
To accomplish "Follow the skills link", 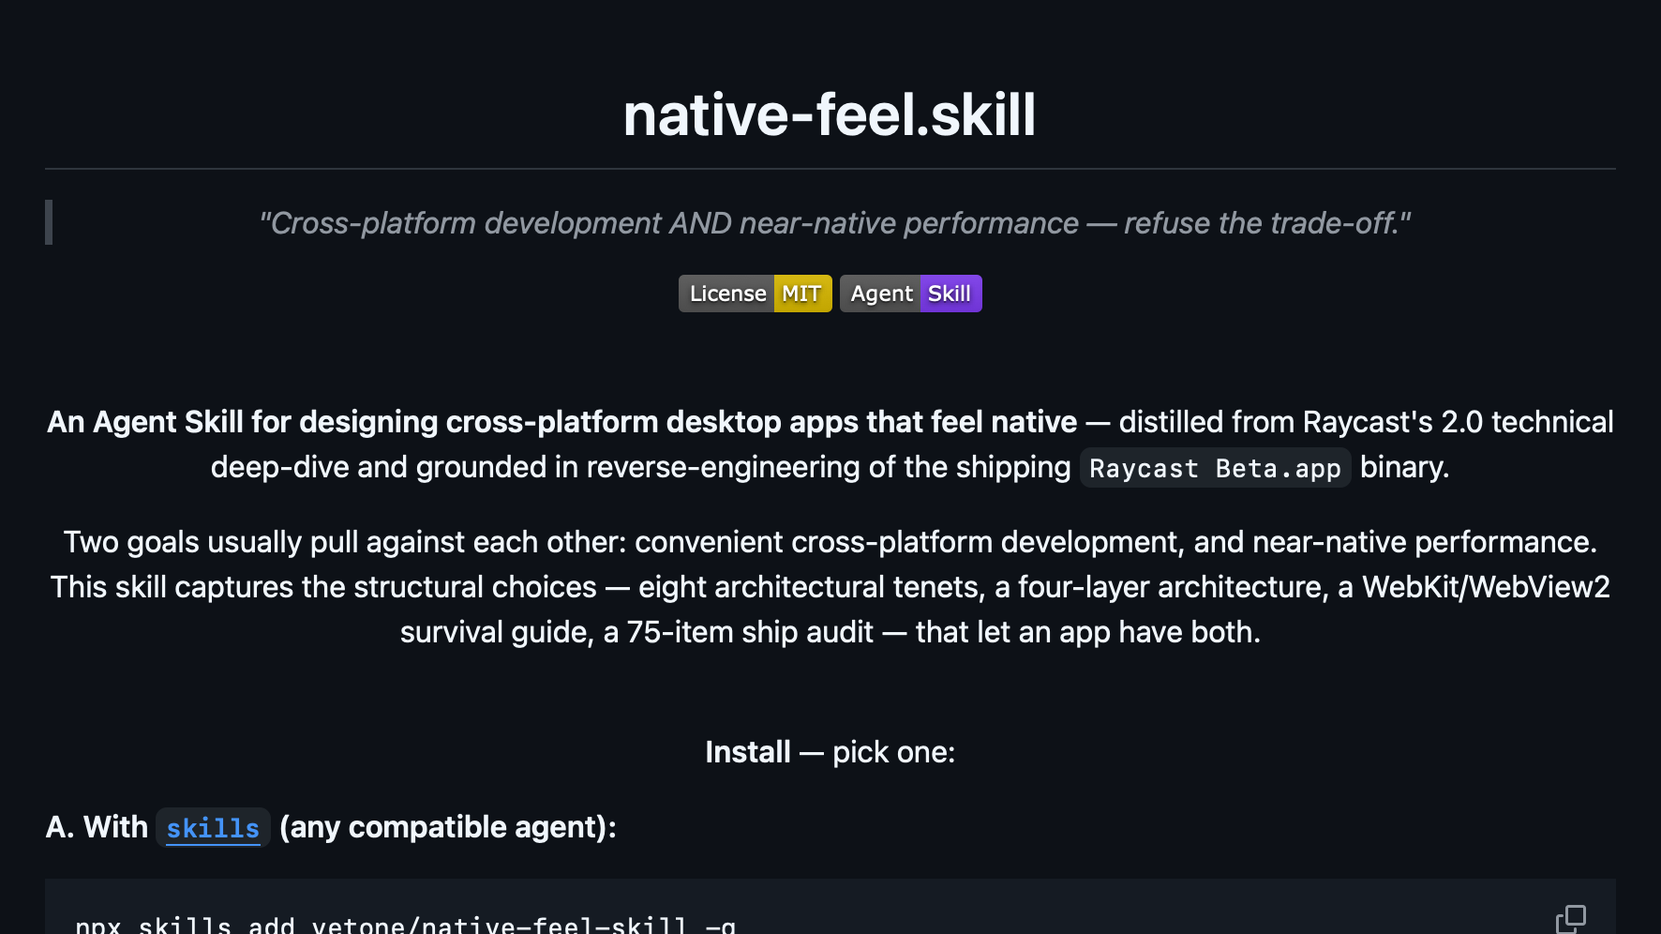I will 213,828.
